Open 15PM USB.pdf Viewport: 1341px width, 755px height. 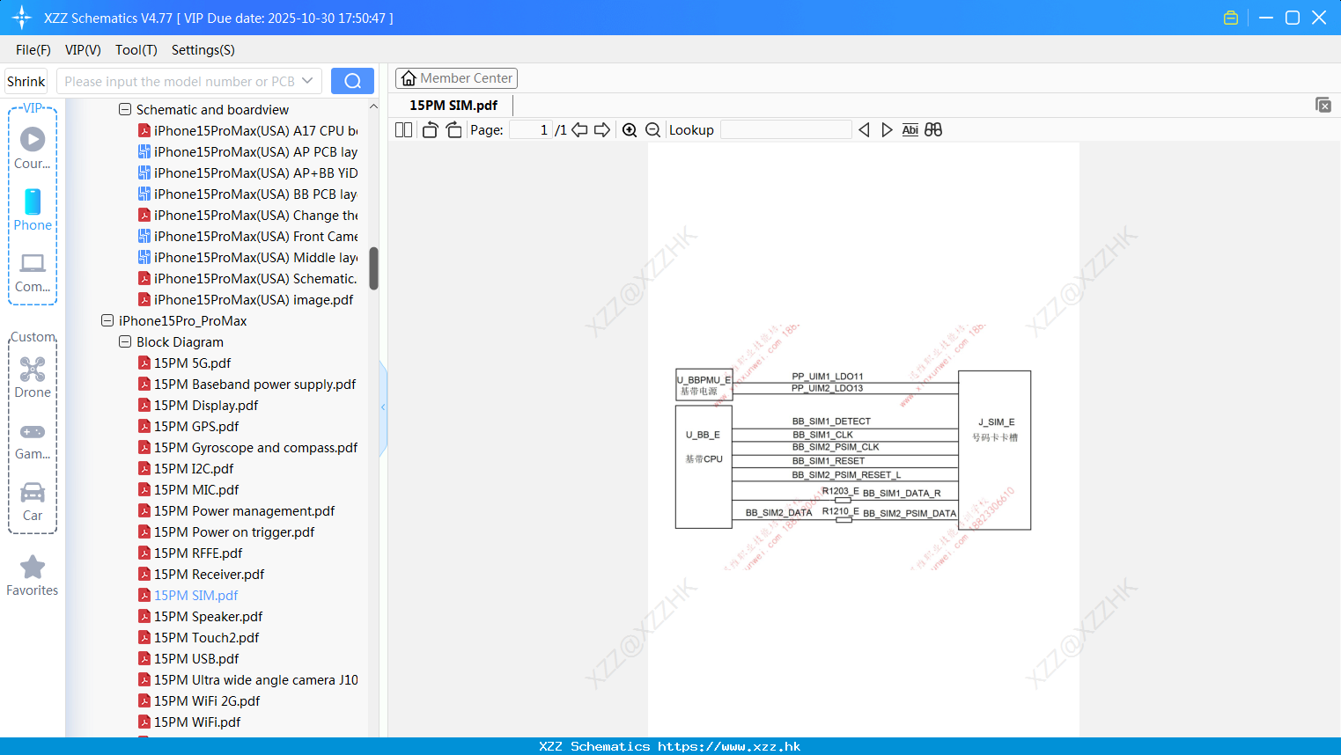[x=188, y=659]
